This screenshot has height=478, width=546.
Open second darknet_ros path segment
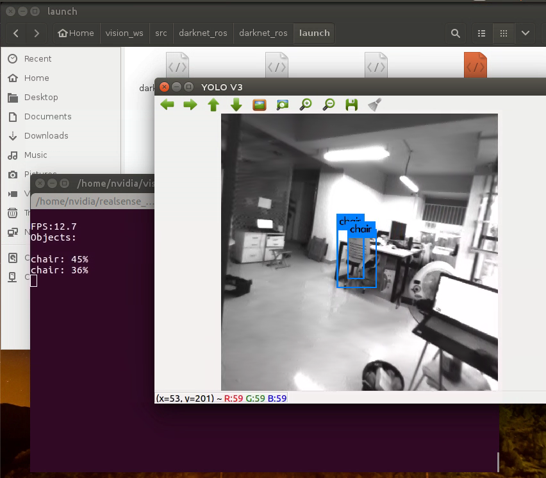(263, 33)
